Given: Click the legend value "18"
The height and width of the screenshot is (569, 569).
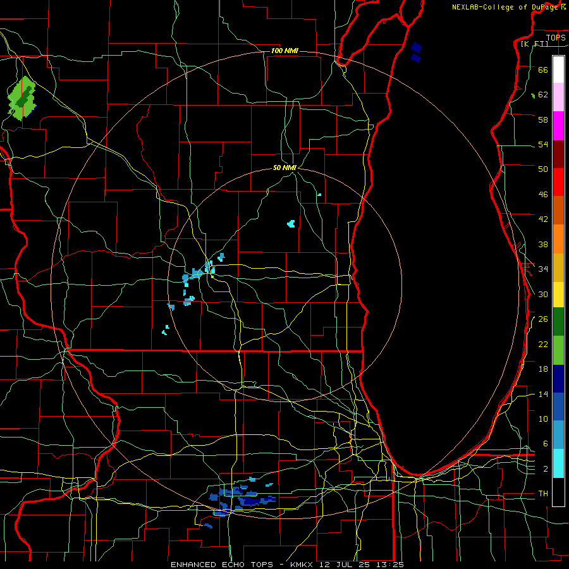Looking at the screenshot, I should coord(543,369).
